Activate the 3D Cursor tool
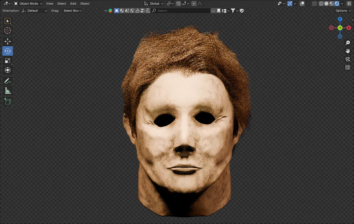 (x=7, y=30)
